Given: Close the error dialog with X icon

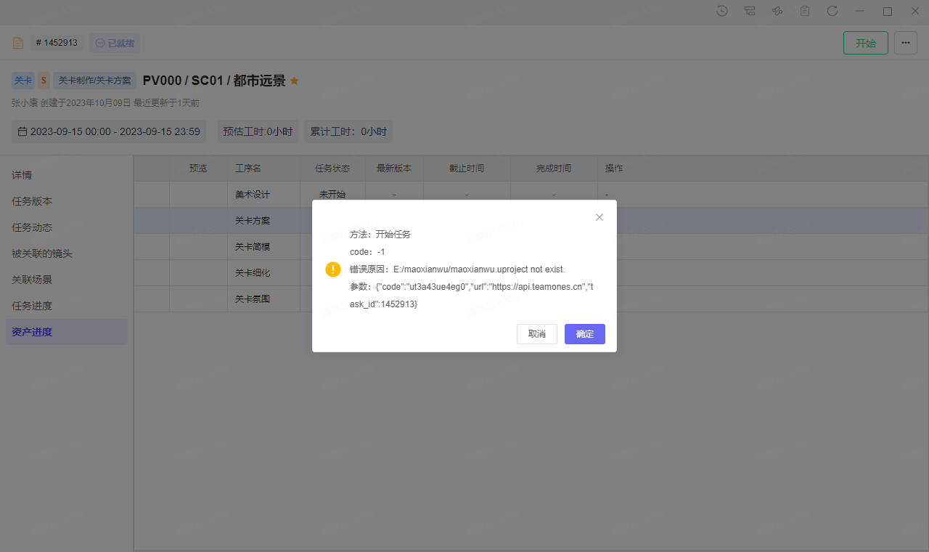Looking at the screenshot, I should pos(599,217).
